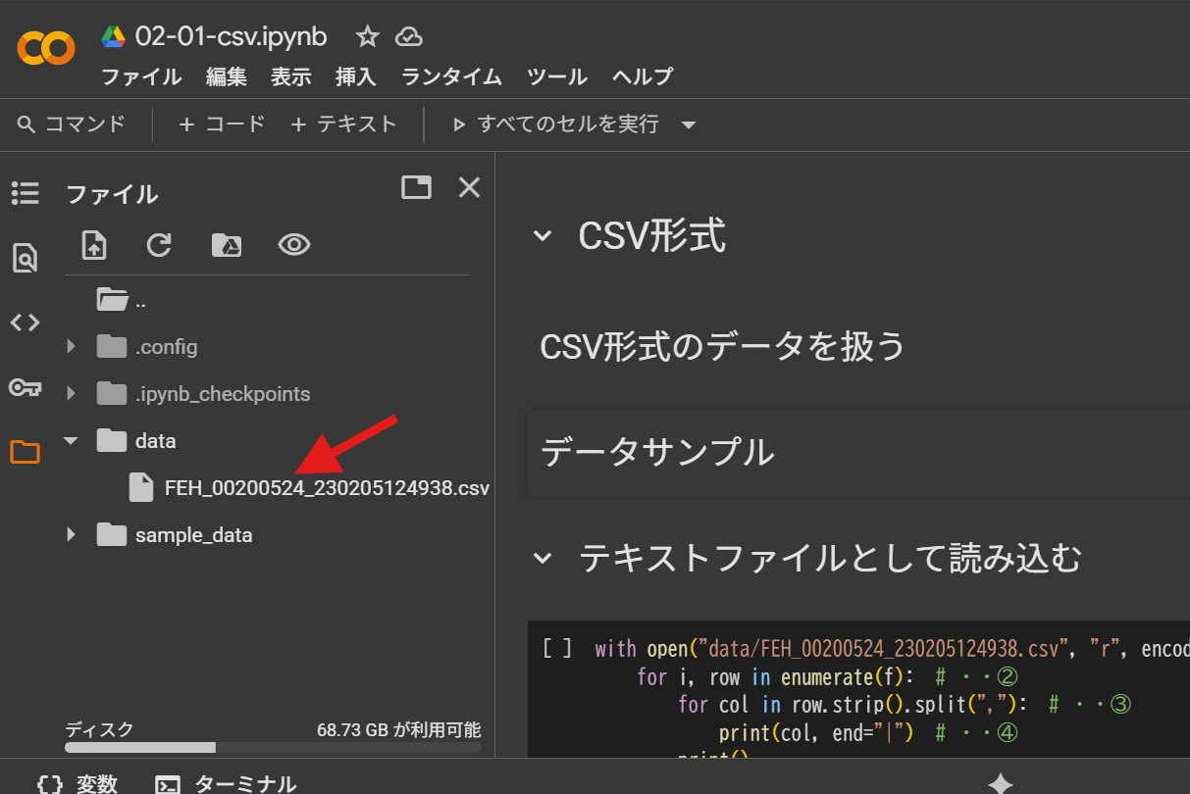Open the secrets key icon in sidebar

[25, 387]
